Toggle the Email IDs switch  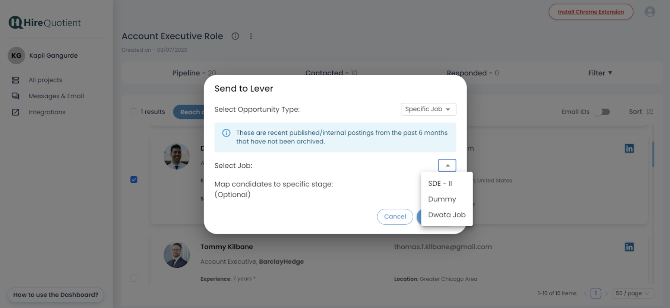tap(601, 111)
